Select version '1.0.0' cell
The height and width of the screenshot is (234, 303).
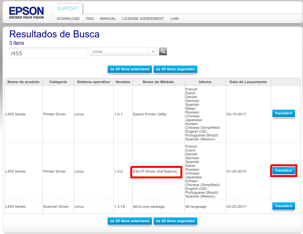point(118,171)
